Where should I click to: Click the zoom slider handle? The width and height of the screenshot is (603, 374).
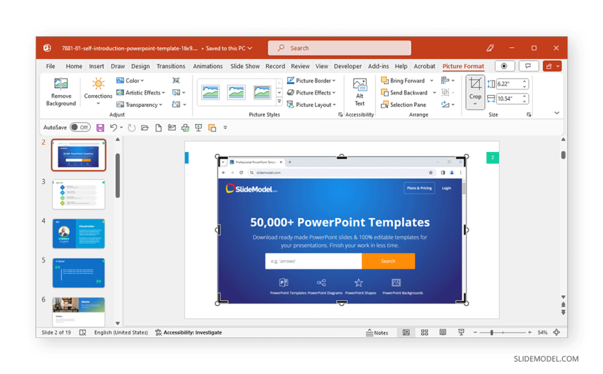coord(491,332)
